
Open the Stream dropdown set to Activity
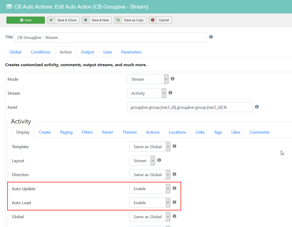click(x=147, y=93)
